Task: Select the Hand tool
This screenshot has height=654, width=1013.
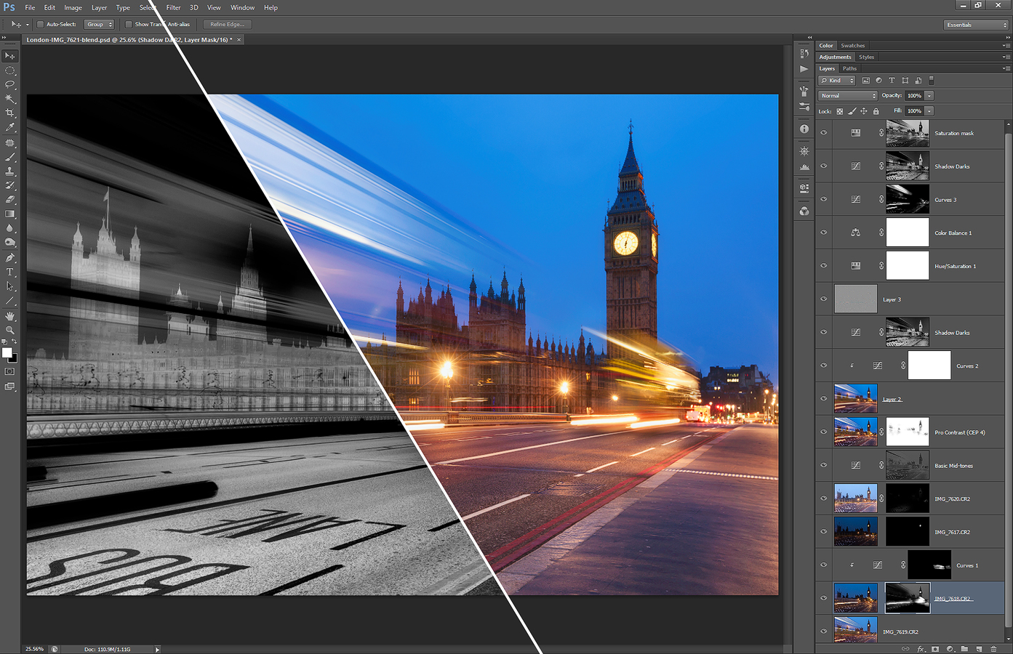Action: [x=10, y=316]
